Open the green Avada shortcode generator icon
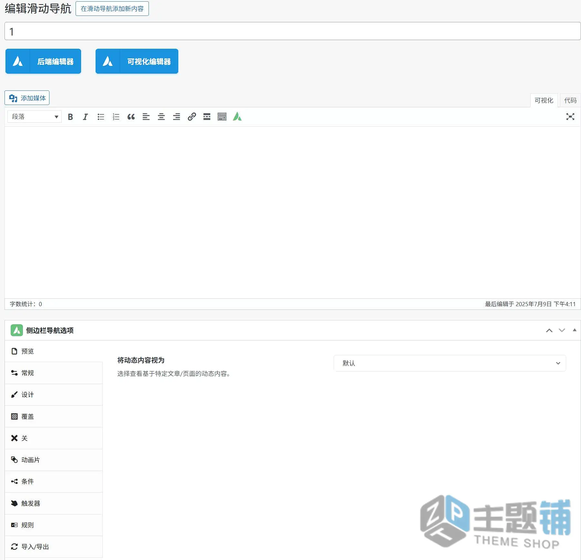This screenshot has width=581, height=560. pos(237,117)
